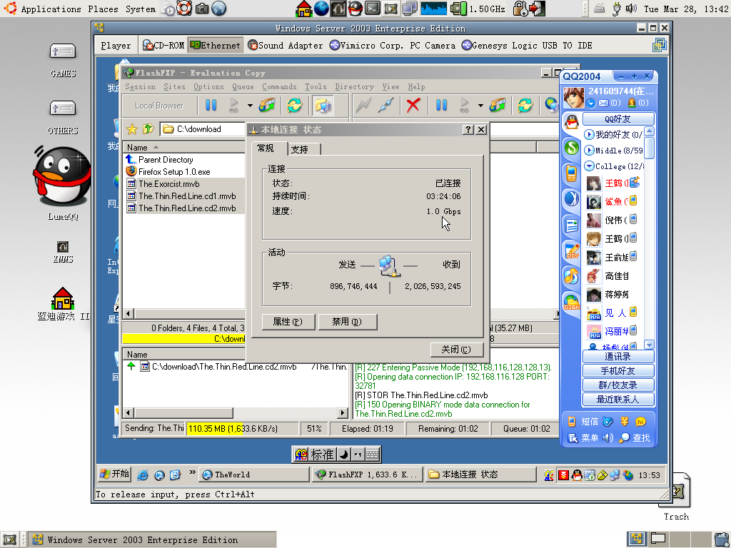This screenshot has width=731, height=548.
Task: Click the QQ user avatar at panel top
Action: pos(573,97)
